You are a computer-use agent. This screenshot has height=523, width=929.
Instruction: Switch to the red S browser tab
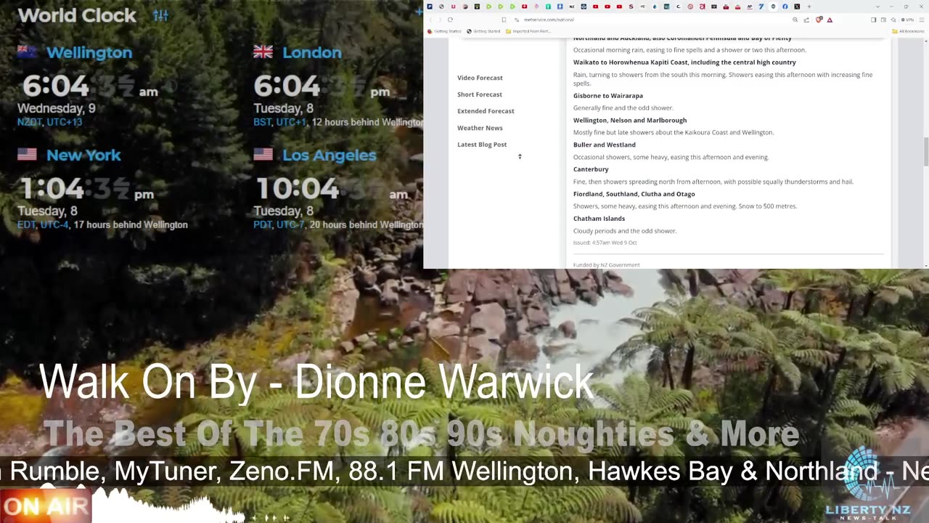tap(631, 7)
